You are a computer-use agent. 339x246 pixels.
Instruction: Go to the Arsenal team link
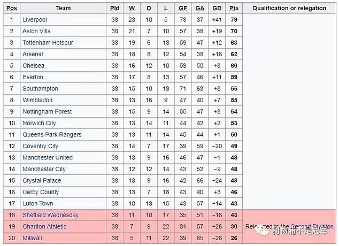point(33,54)
